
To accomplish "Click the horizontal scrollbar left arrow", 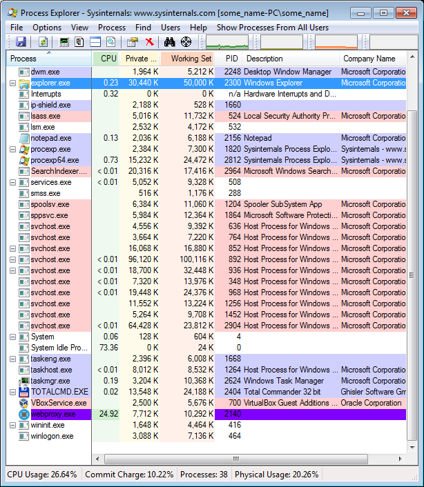I will 97,459.
